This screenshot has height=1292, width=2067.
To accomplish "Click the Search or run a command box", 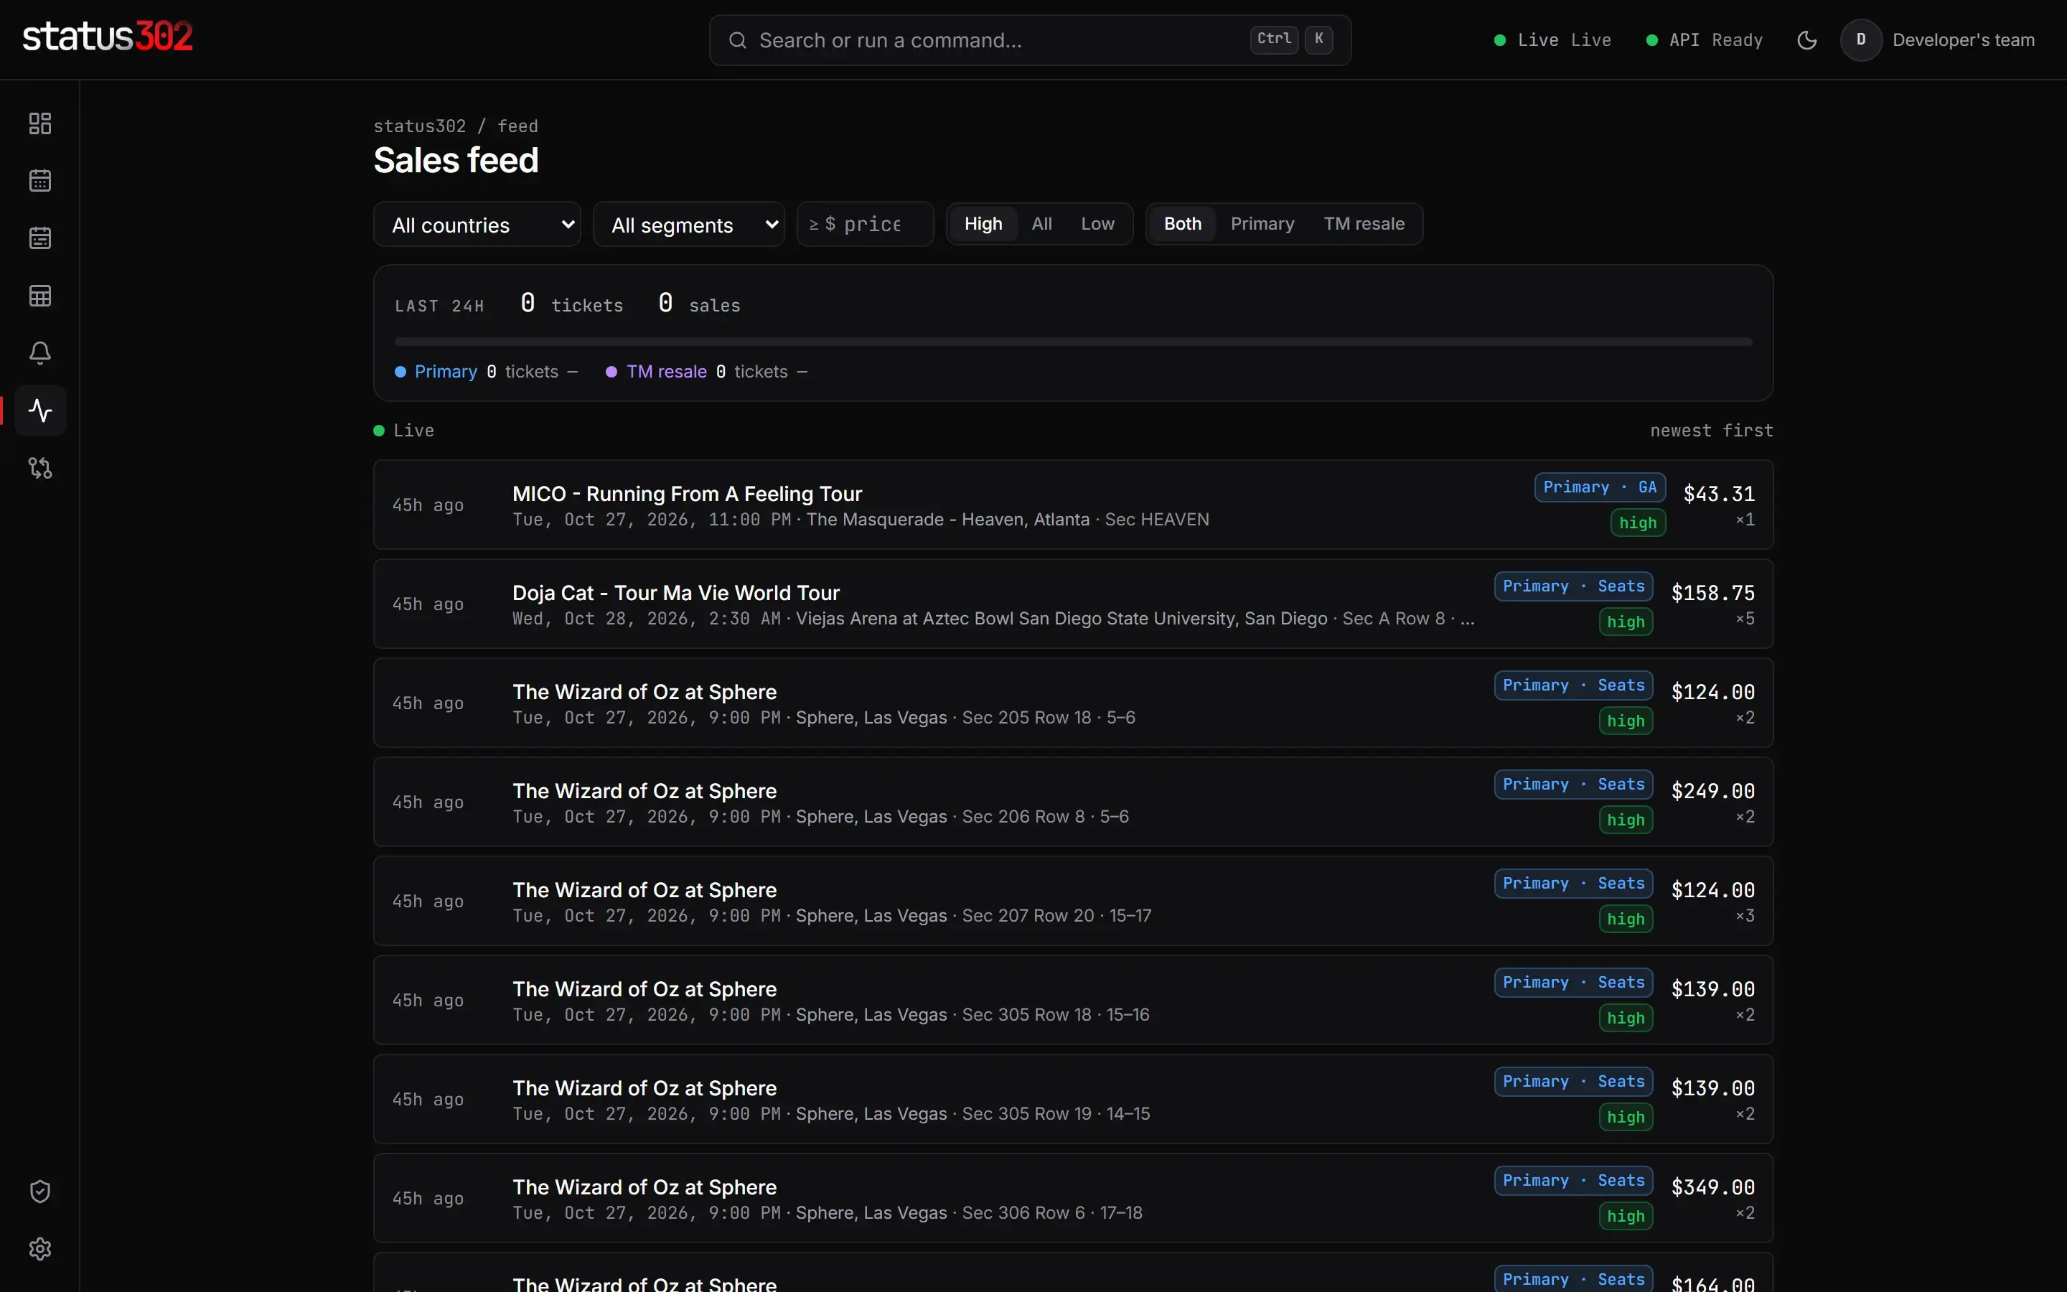I will pyautogui.click(x=1029, y=40).
